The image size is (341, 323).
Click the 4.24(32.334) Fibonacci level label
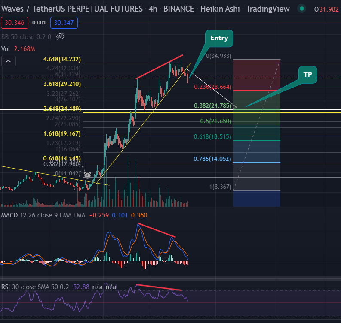pyautogui.click(x=63, y=69)
